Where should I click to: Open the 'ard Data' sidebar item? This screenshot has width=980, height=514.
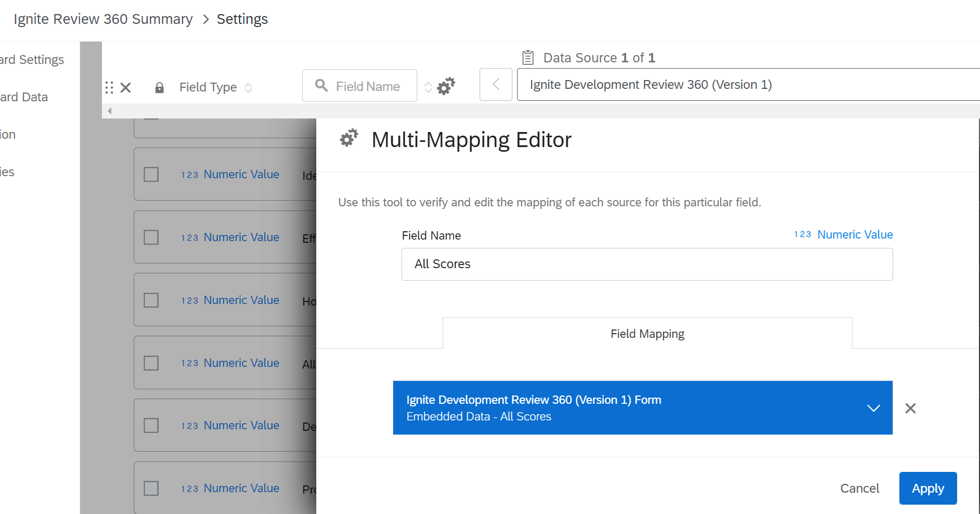point(24,97)
